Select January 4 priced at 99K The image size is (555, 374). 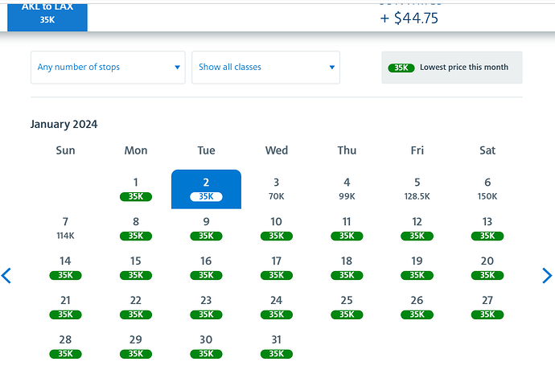347,189
